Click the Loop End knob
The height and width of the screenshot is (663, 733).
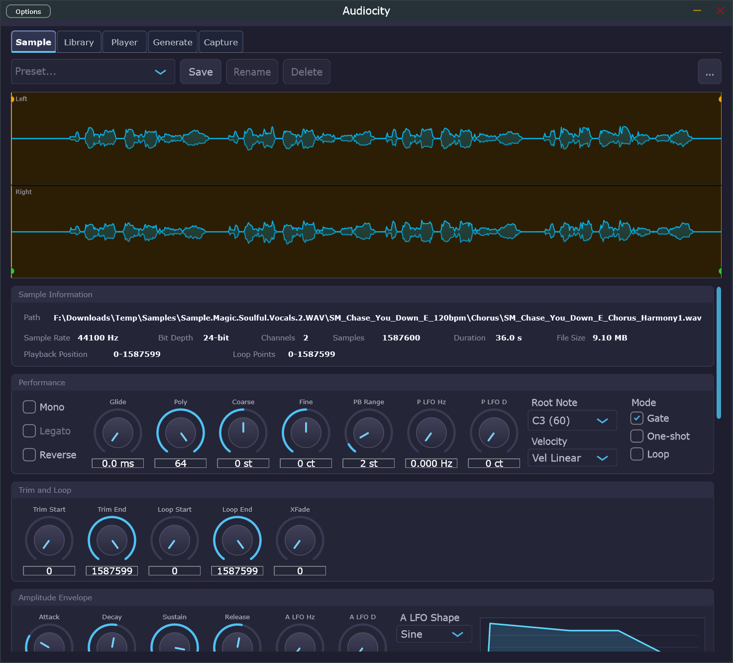pos(237,540)
